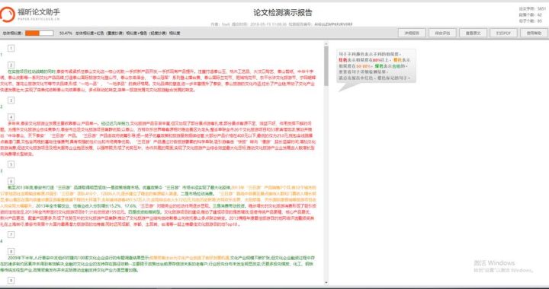Open the 详细报告 detailed report button

[x=412, y=33]
